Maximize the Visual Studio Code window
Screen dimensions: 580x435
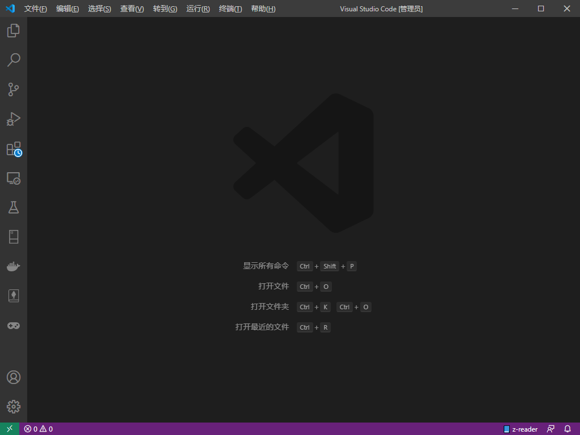pyautogui.click(x=541, y=8)
